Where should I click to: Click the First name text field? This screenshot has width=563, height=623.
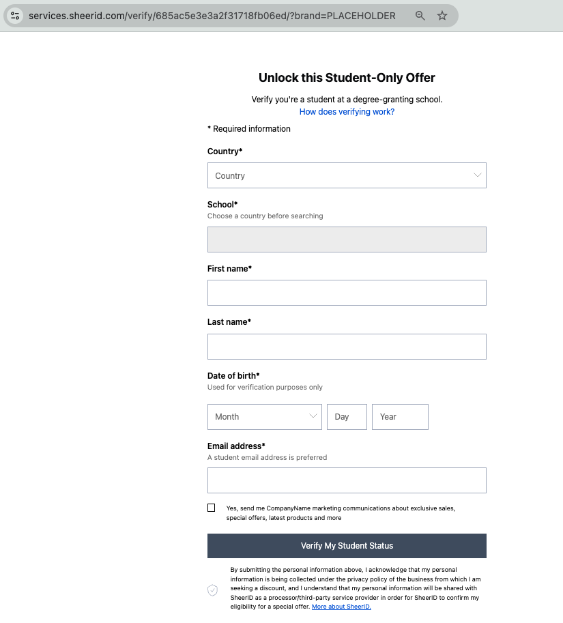pos(347,293)
